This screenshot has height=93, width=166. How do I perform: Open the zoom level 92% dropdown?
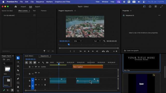[78, 41]
